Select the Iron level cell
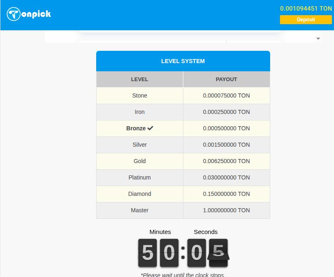The height and width of the screenshot is (277, 334). [140, 112]
